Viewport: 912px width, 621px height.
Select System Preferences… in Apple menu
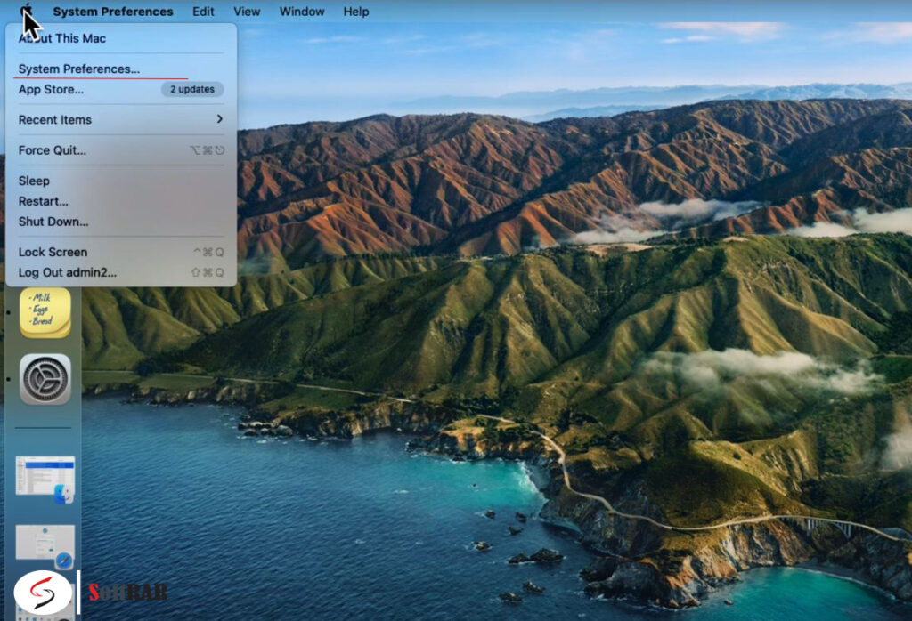(x=120, y=69)
